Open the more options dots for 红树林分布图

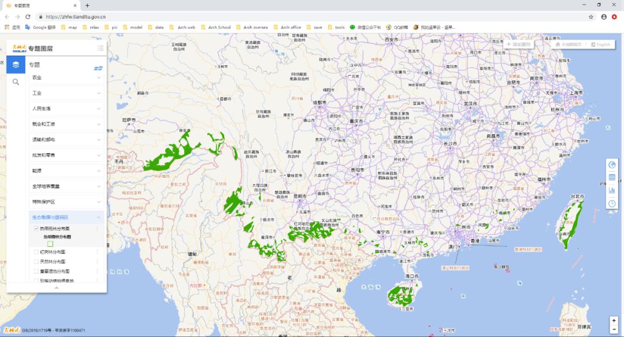[x=98, y=252]
